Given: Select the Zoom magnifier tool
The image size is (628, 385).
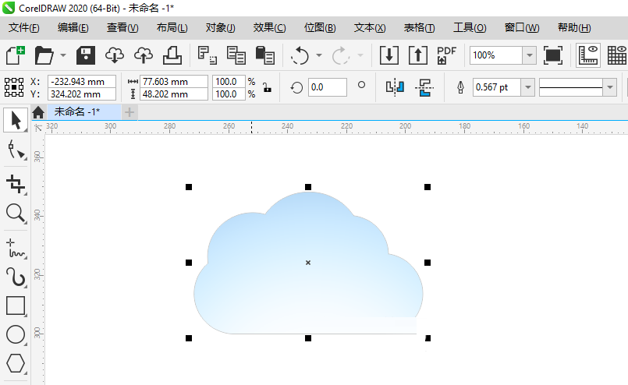Looking at the screenshot, I should point(16,213).
